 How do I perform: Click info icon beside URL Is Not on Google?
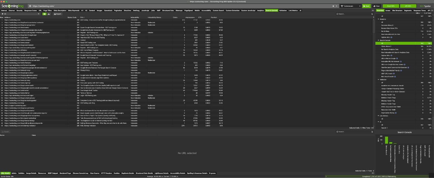coord(397,59)
